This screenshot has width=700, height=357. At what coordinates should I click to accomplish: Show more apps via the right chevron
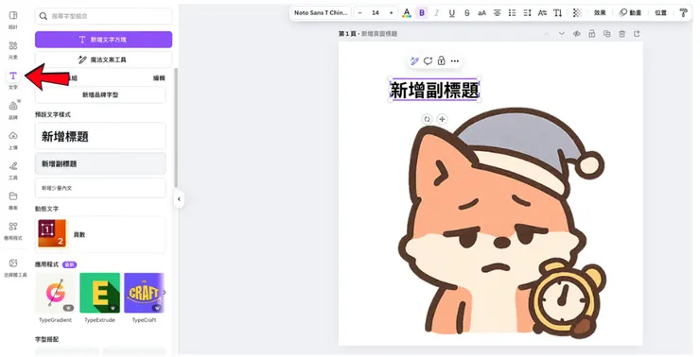tap(164, 293)
